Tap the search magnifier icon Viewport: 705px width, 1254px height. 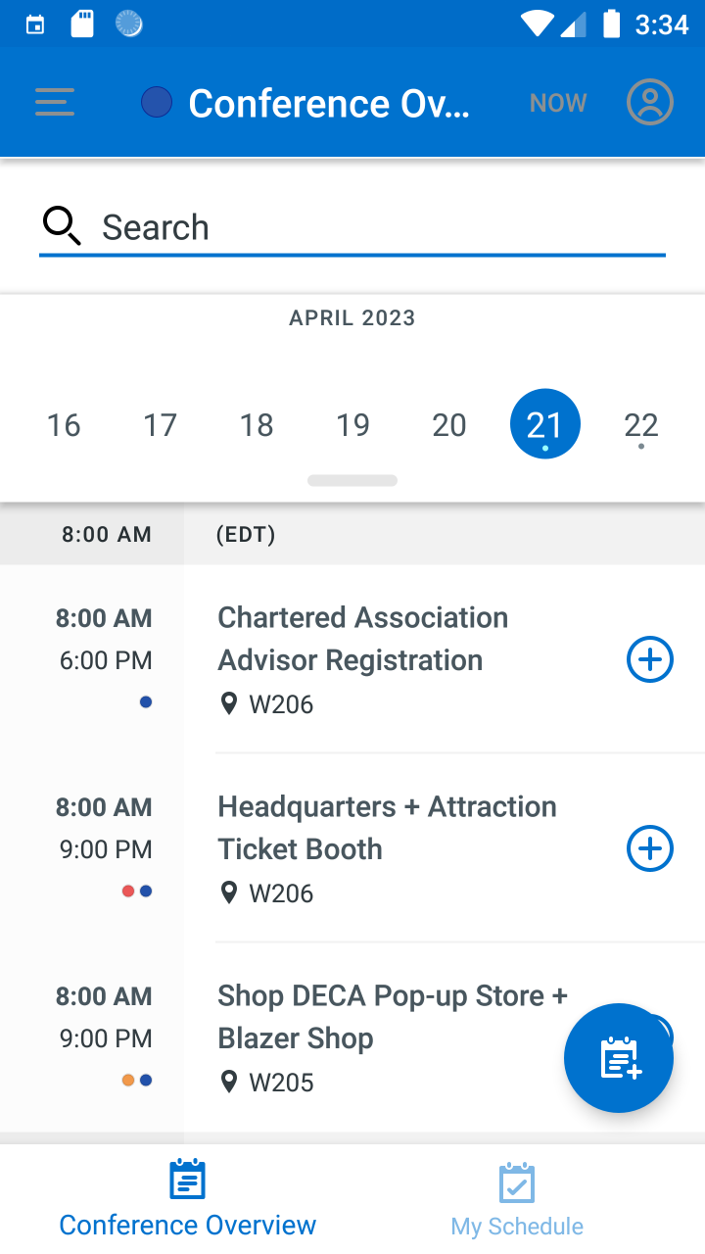point(62,226)
